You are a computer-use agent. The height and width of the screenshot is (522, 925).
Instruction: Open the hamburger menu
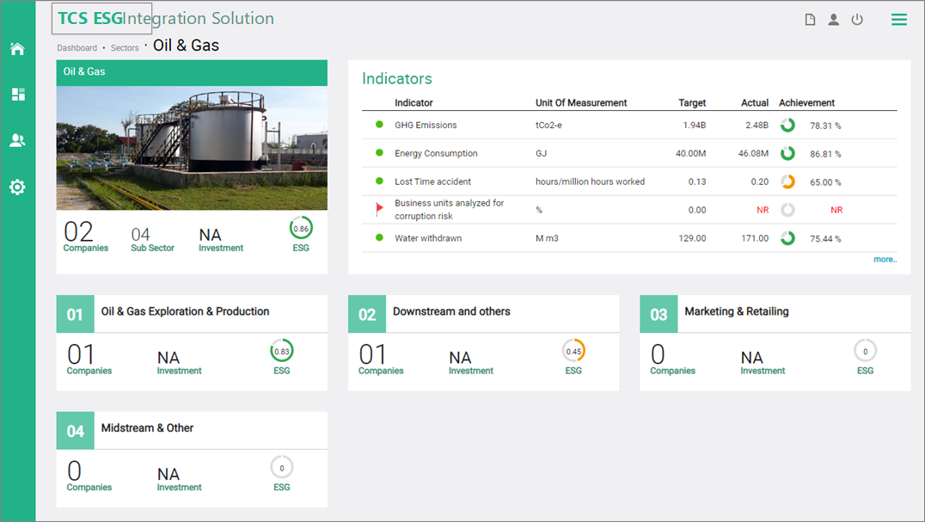click(899, 20)
